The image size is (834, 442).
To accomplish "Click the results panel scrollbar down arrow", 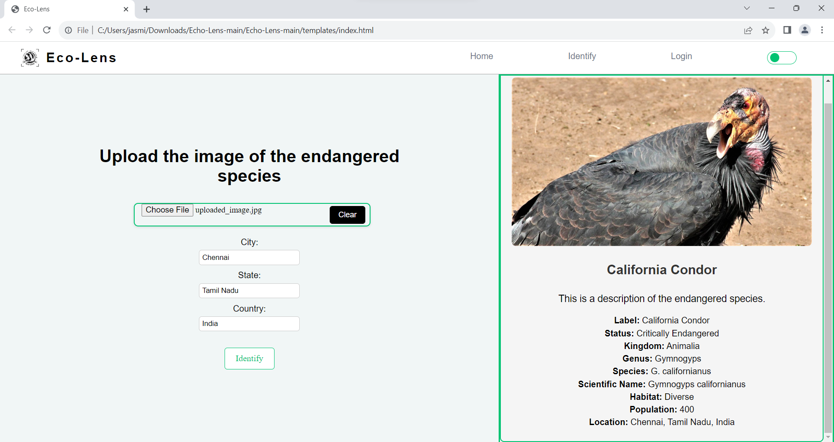I will pos(828,437).
